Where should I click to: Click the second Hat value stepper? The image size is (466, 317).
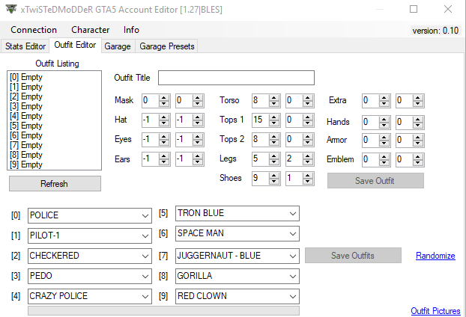click(x=190, y=120)
